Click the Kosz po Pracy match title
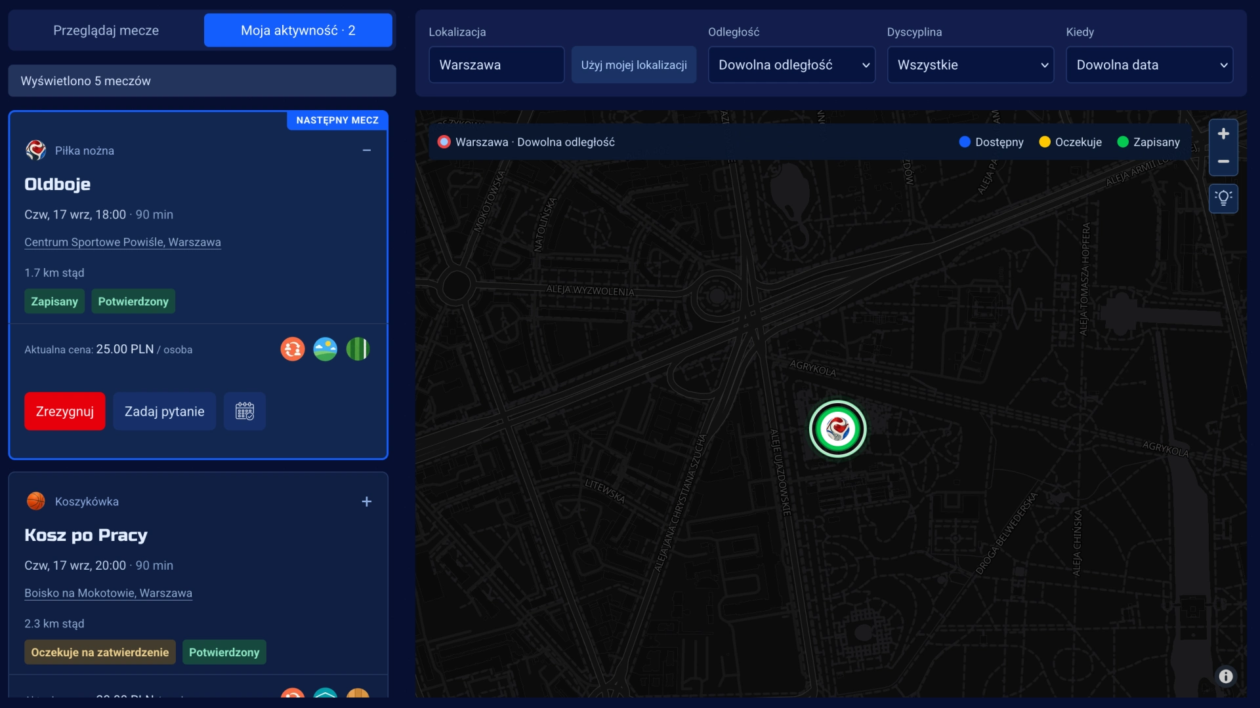This screenshot has width=1260, height=708. (86, 535)
